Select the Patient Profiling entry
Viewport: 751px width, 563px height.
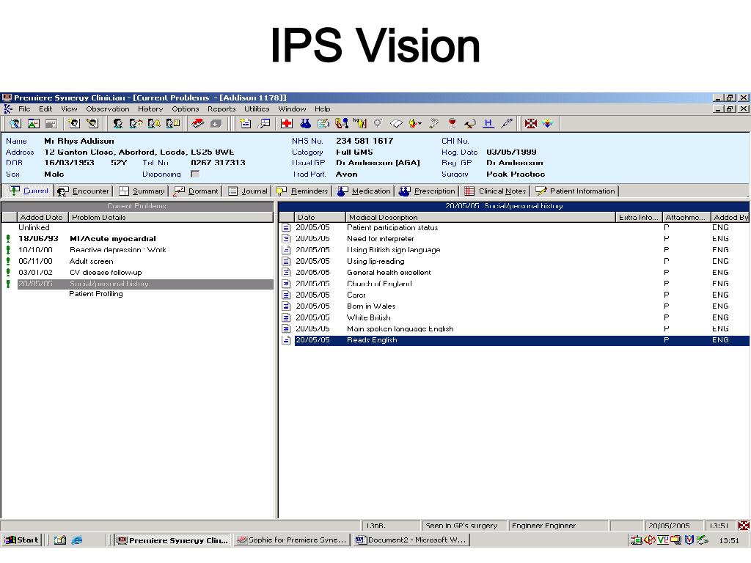tap(96, 293)
